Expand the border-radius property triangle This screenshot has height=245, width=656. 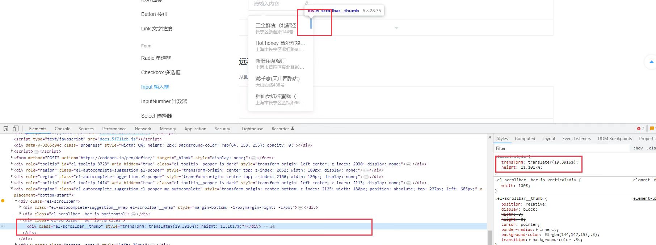[537, 229]
